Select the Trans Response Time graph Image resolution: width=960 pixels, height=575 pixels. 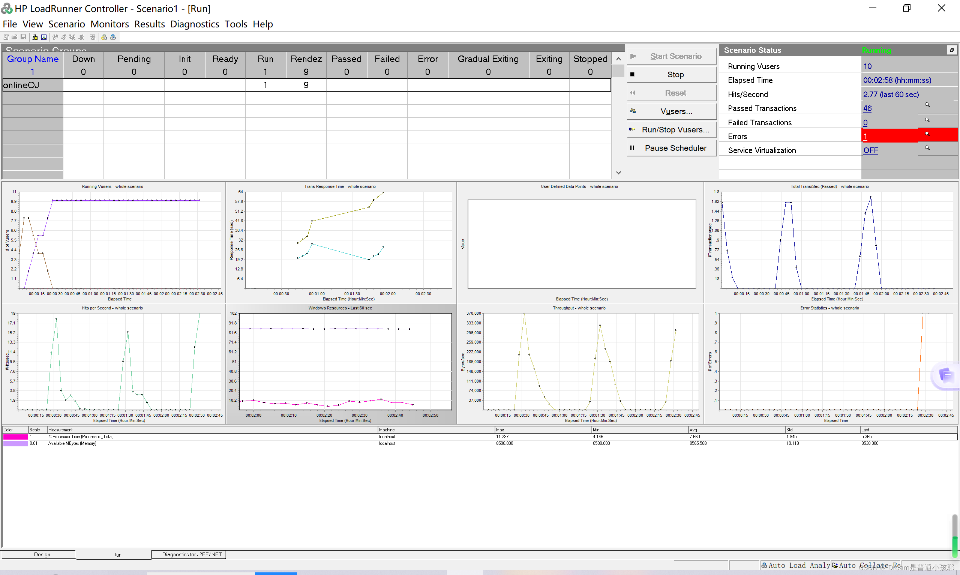click(341, 242)
